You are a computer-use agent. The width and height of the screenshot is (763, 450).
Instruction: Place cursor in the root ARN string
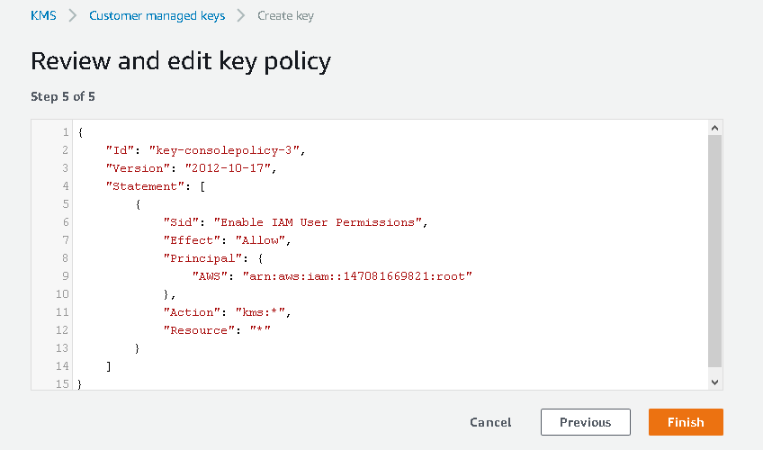(356, 276)
